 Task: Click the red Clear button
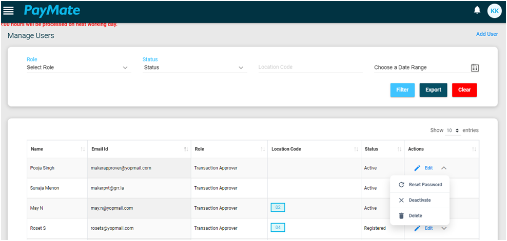[x=464, y=90]
